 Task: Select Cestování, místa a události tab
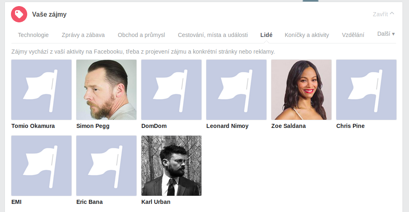[213, 35]
